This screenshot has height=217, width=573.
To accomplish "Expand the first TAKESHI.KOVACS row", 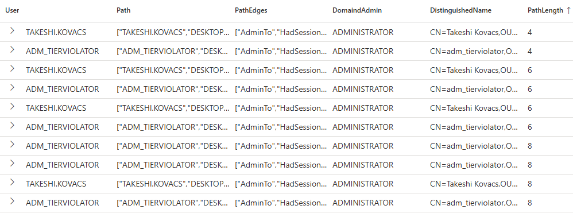I will 12,30.
